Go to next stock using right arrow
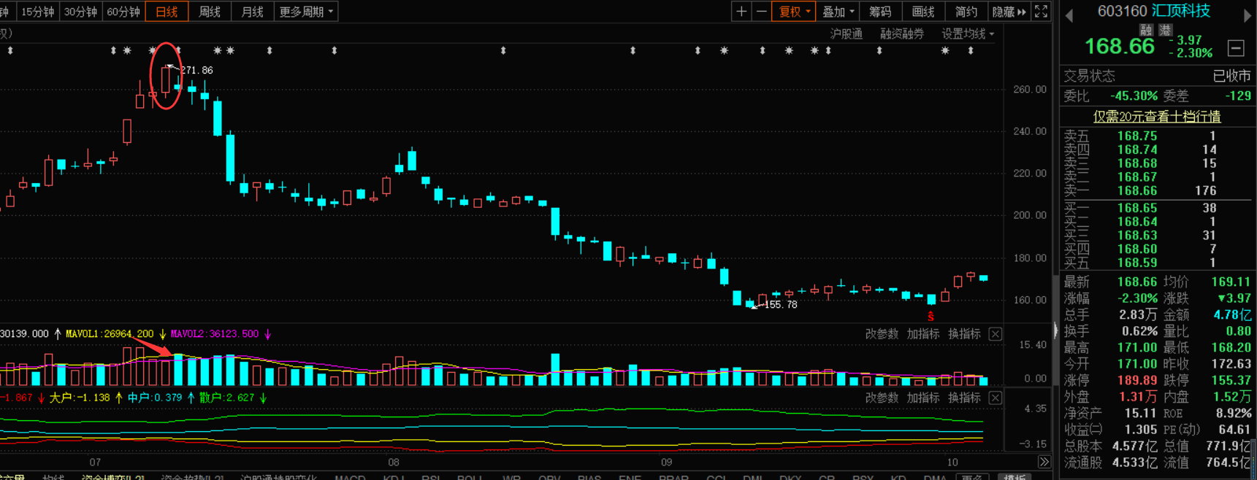This screenshot has height=480, width=1257. pos(1248,16)
